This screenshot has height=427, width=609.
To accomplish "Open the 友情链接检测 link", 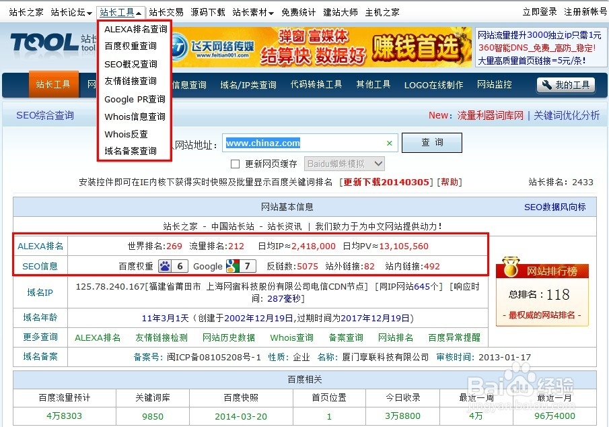I will click(162, 337).
